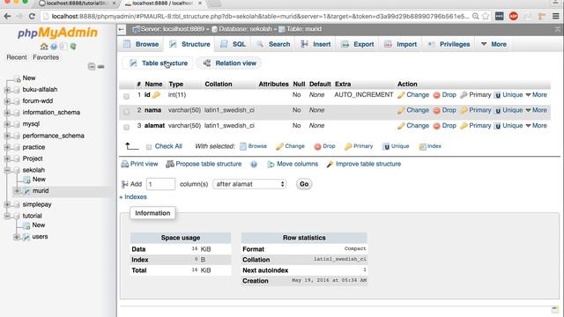Reload the browser page
This screenshot has width=564, height=317.
tap(32, 16)
